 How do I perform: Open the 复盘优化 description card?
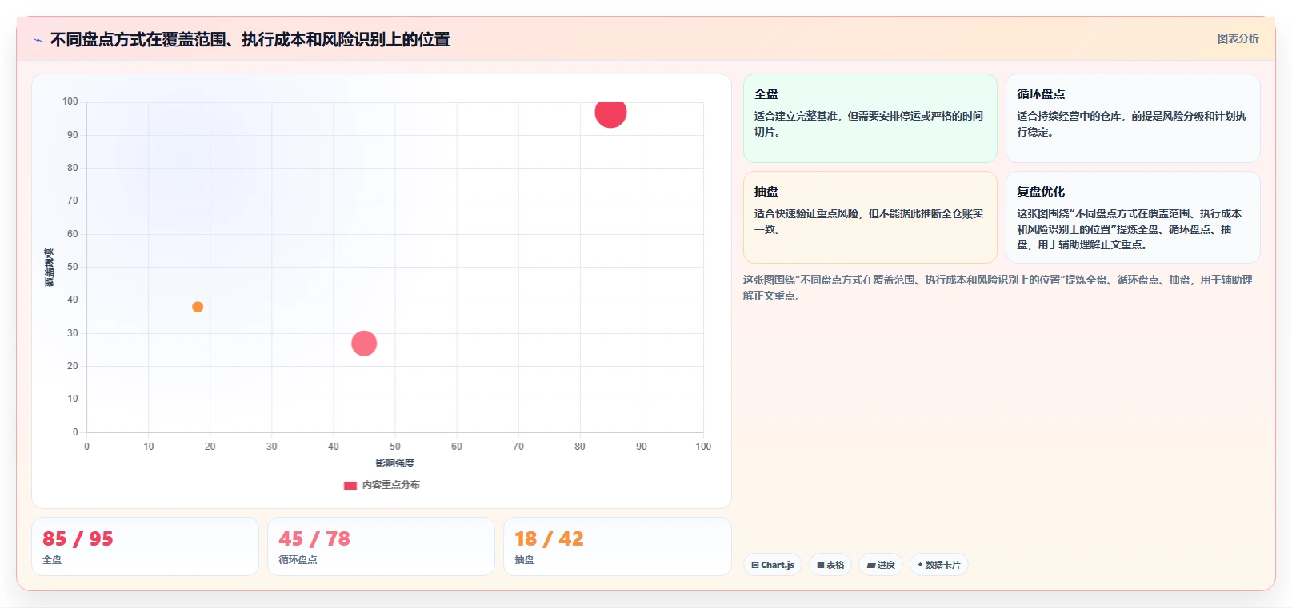pyautogui.click(x=1133, y=217)
